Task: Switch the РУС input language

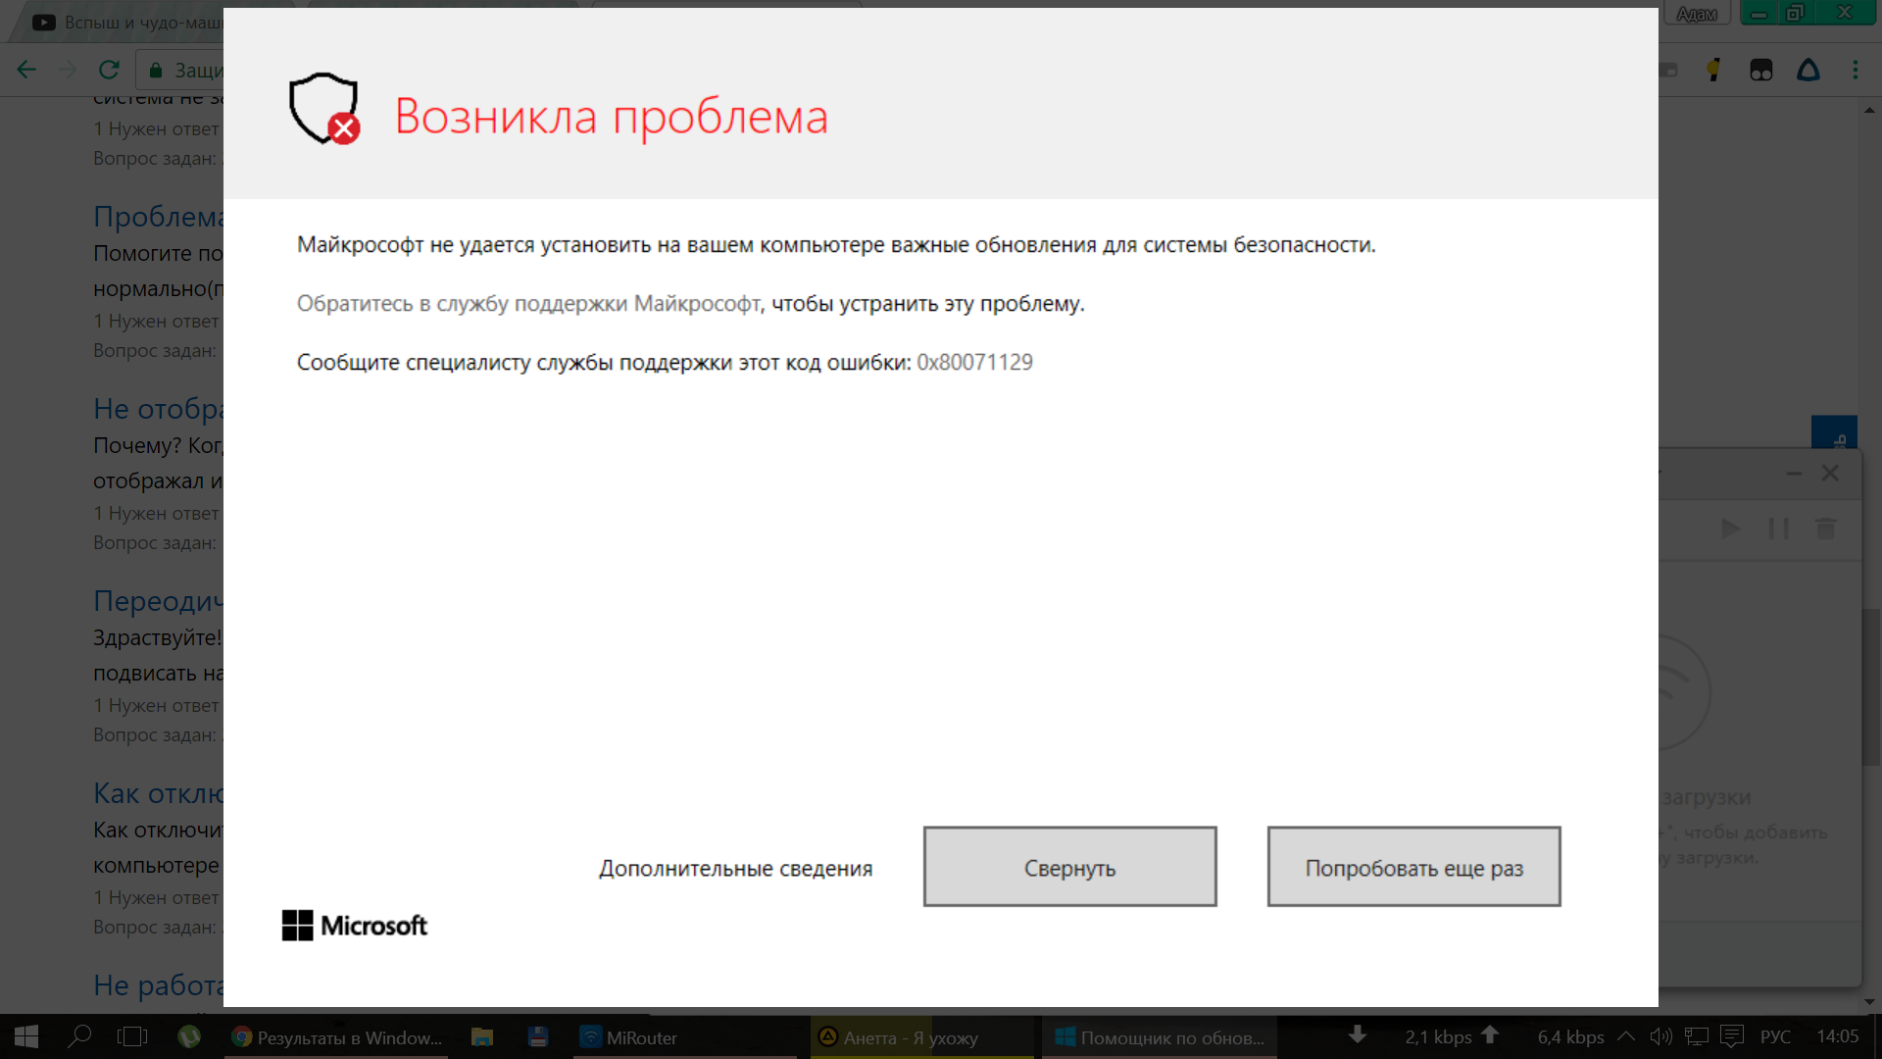Action: 1775,1036
